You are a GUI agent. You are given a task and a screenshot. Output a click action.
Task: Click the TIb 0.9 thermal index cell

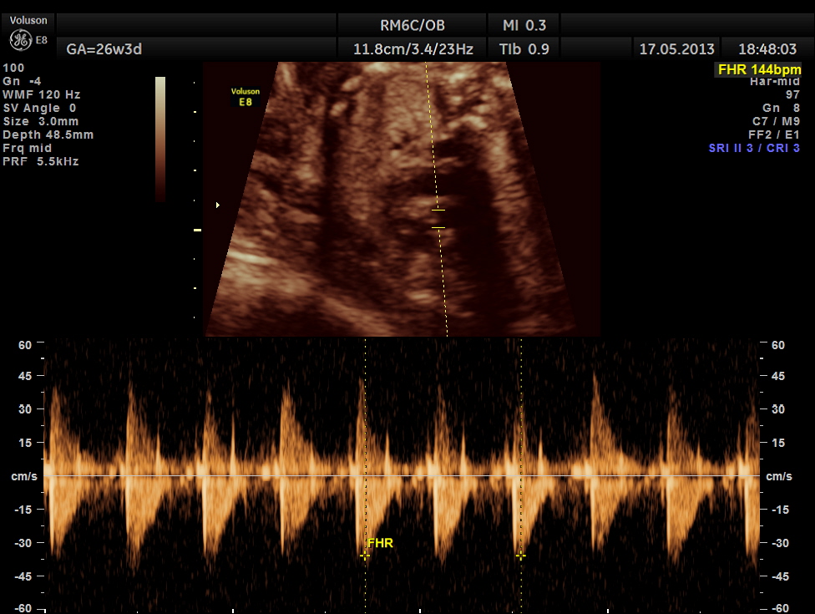(x=524, y=49)
